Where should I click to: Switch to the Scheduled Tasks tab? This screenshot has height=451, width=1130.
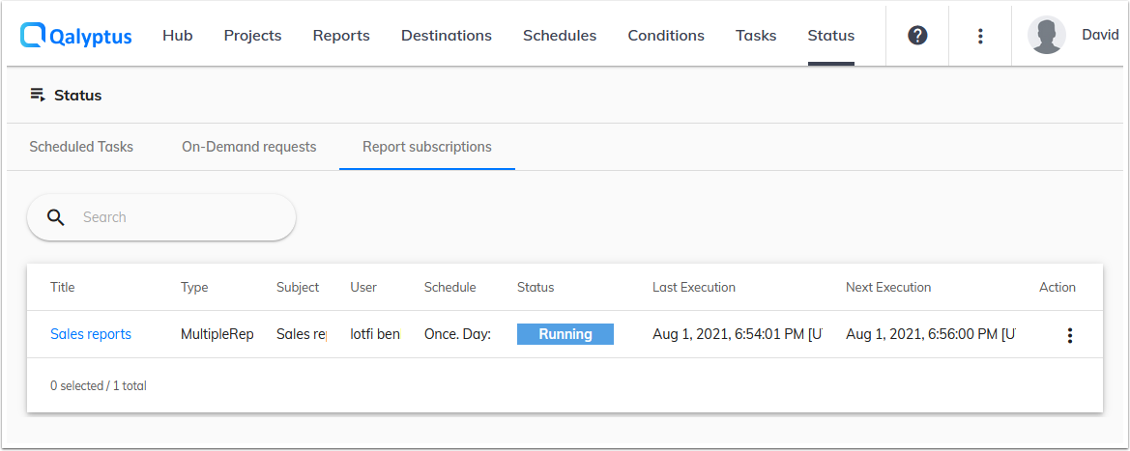pos(81,147)
